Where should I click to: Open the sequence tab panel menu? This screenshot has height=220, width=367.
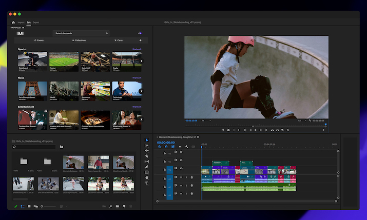point(198,137)
